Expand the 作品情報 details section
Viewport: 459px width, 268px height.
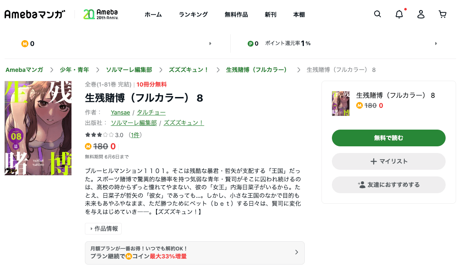[x=103, y=229]
